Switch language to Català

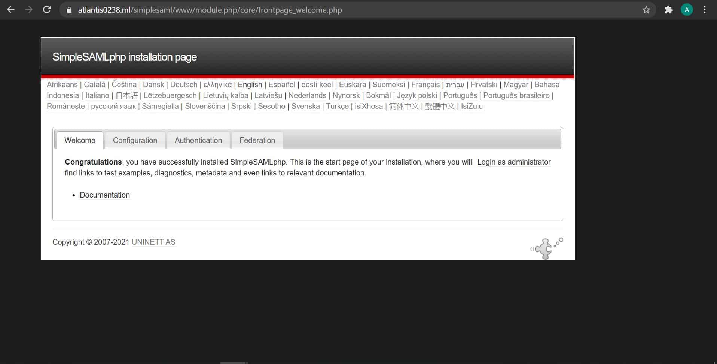[95, 85]
